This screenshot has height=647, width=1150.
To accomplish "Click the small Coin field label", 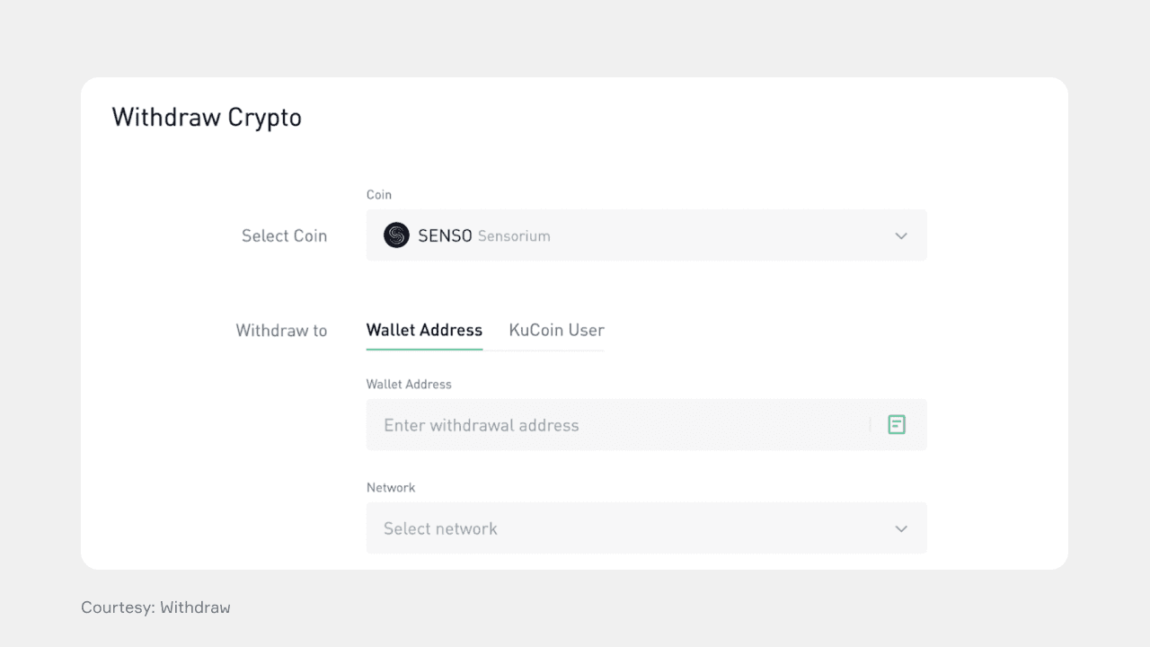I will (379, 195).
